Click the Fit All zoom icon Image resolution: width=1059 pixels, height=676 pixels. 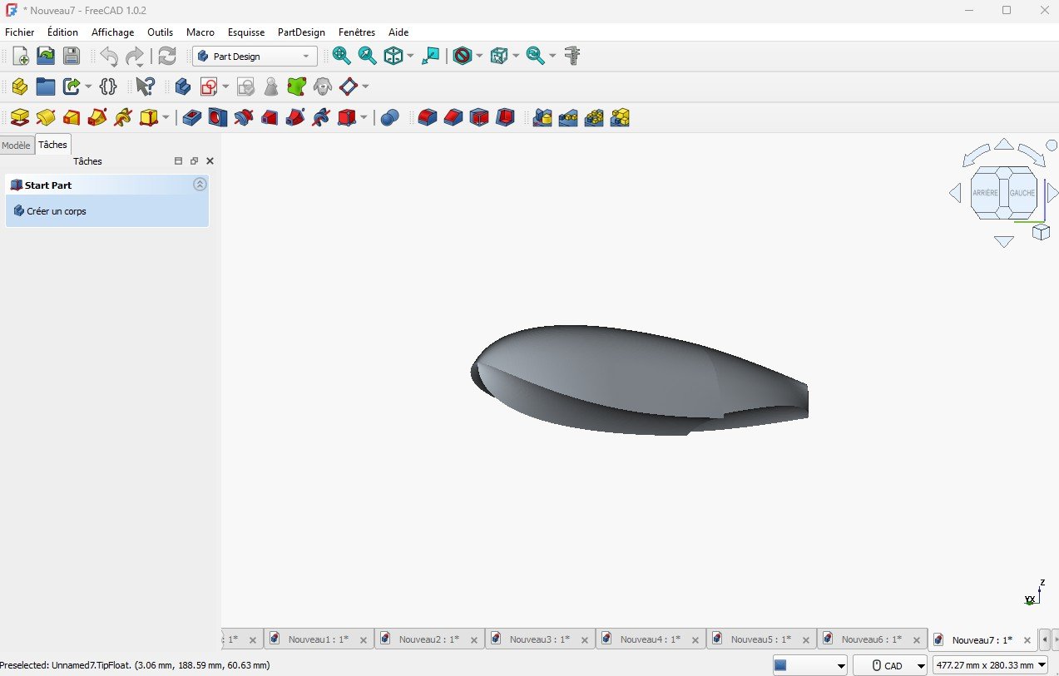341,57
